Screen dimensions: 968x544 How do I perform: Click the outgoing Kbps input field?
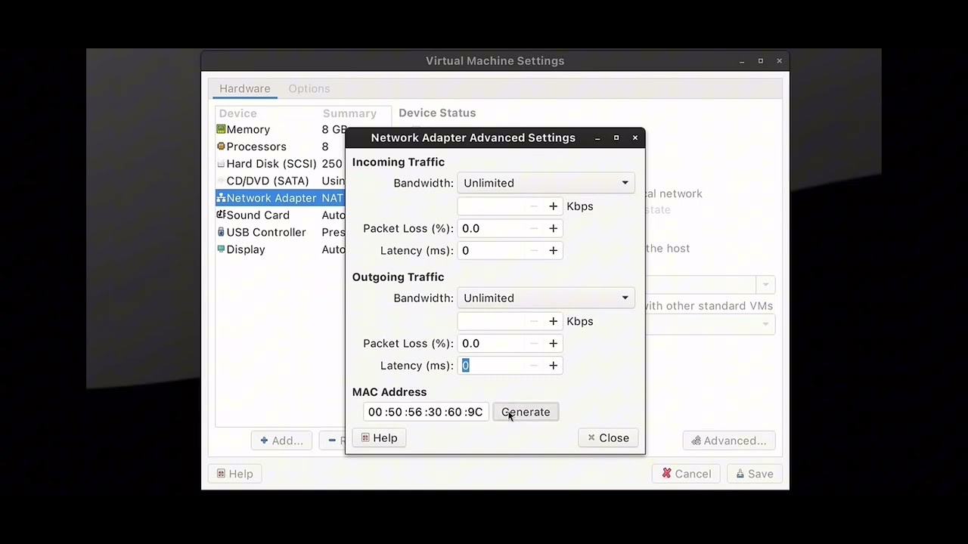(x=492, y=321)
